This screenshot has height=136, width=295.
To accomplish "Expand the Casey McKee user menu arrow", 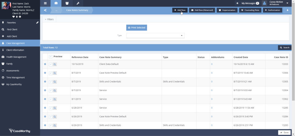I will [x=287, y=3].
